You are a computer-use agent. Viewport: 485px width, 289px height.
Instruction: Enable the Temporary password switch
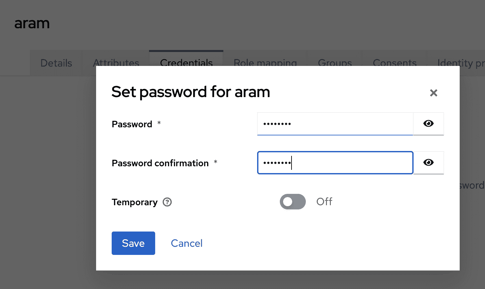(x=292, y=202)
